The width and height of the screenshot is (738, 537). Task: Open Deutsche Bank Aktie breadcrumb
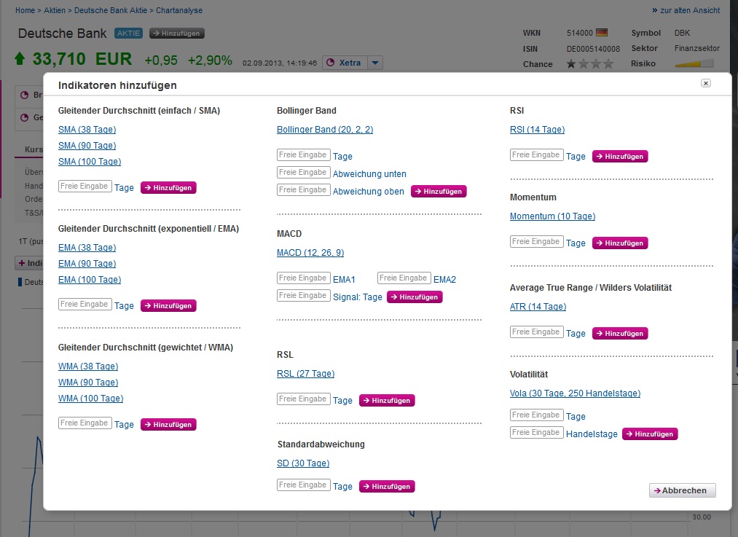[x=111, y=10]
